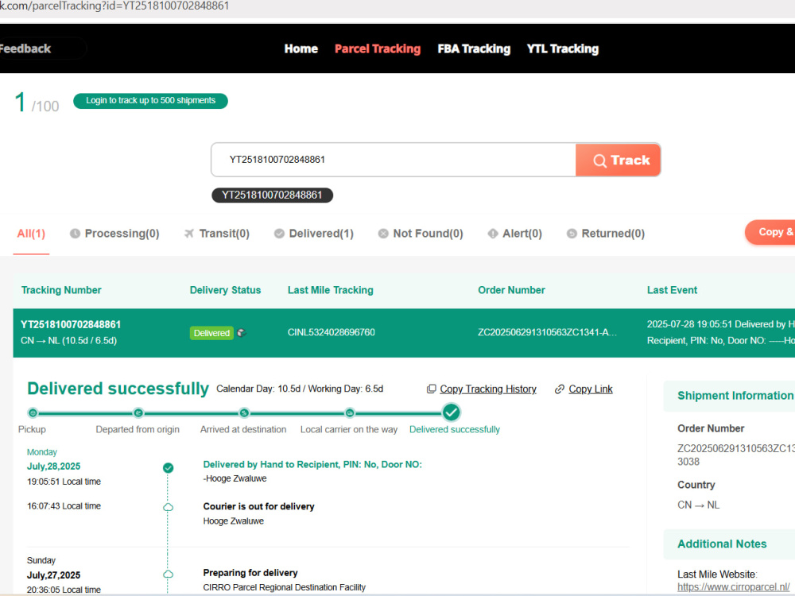Click the checkmark icon beside Delivered(1)
The height and width of the screenshot is (596, 795).
click(279, 234)
